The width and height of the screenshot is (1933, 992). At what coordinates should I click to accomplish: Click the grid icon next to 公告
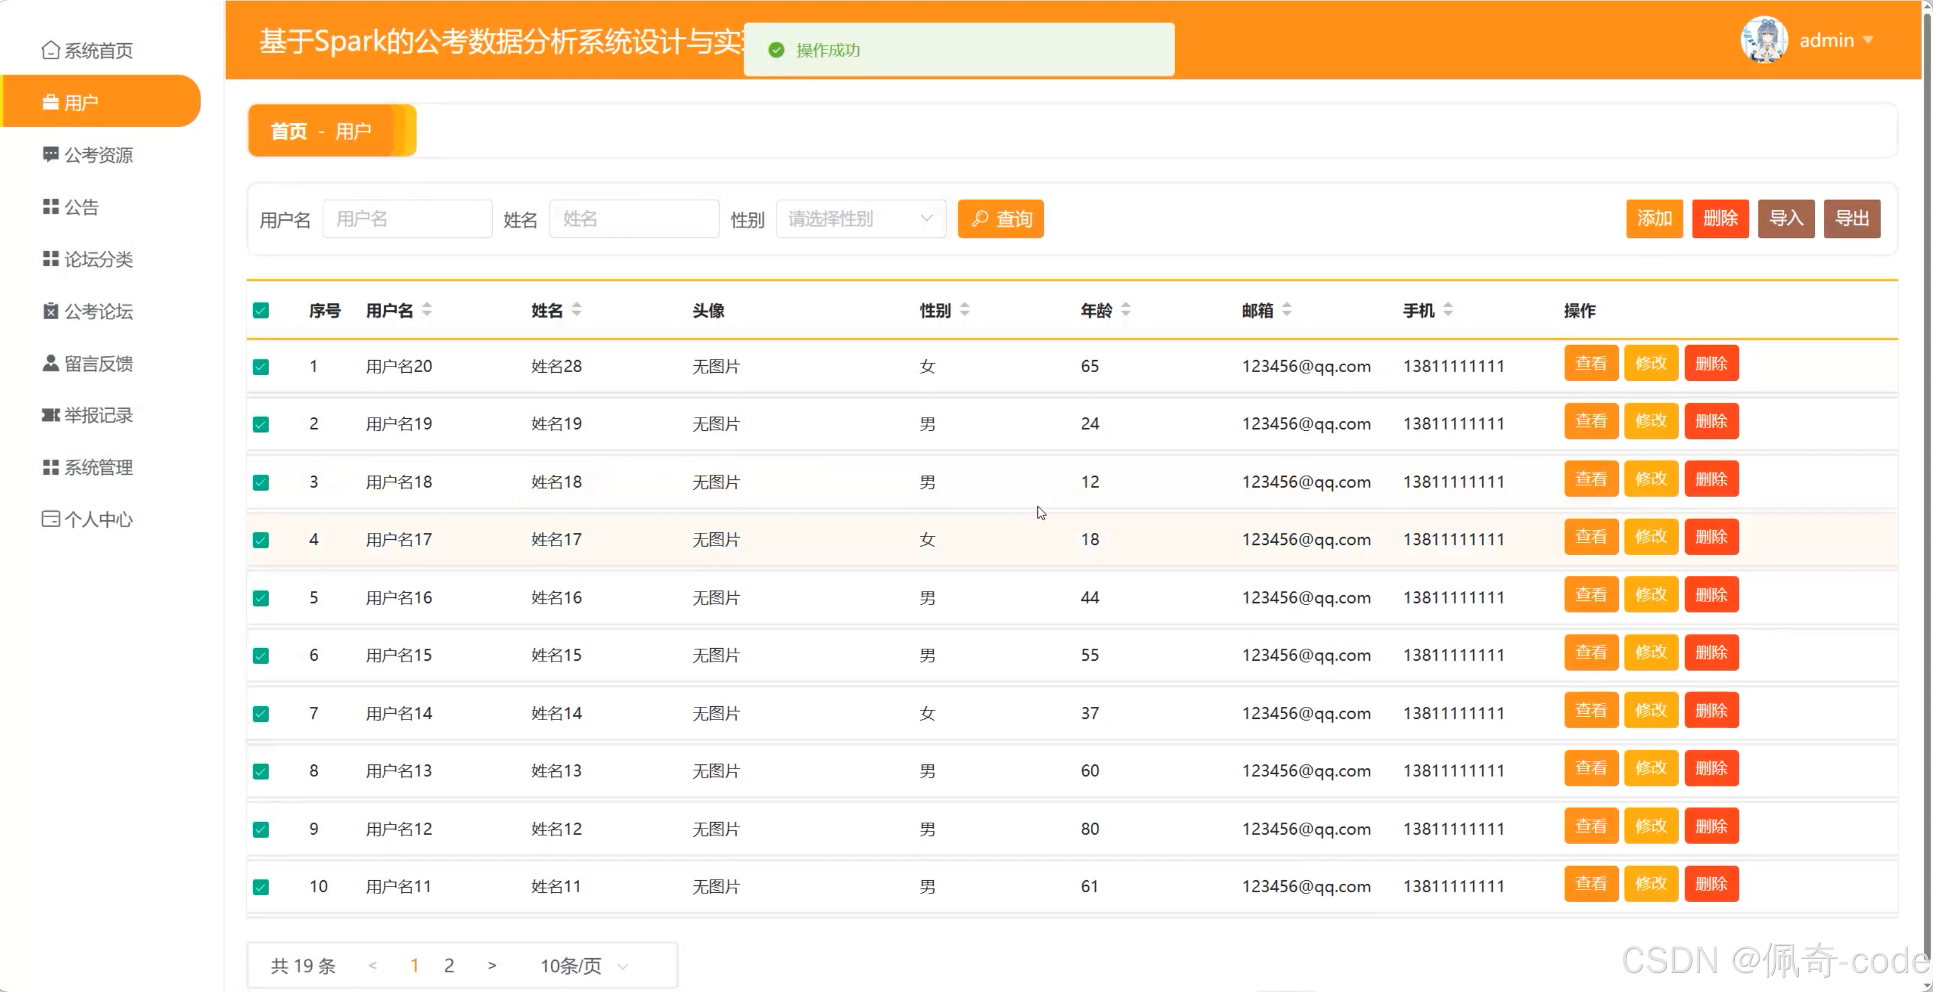50,207
